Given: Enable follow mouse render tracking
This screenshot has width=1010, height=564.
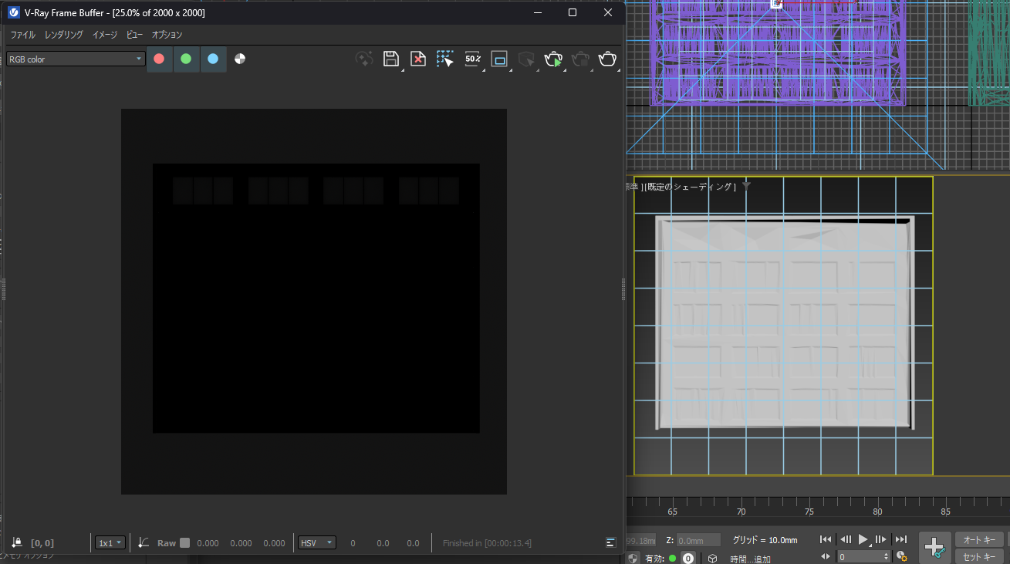Looking at the screenshot, I should tap(445, 59).
